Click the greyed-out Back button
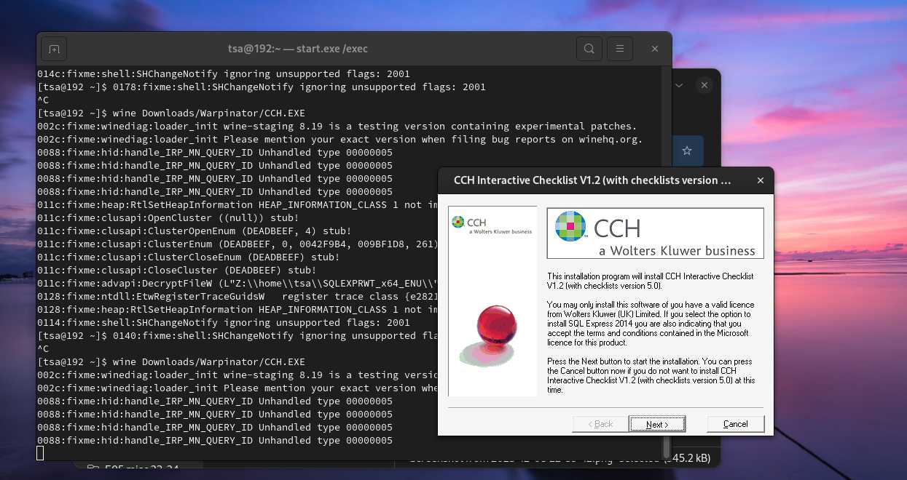Image resolution: width=907 pixels, height=480 pixels. point(600,424)
